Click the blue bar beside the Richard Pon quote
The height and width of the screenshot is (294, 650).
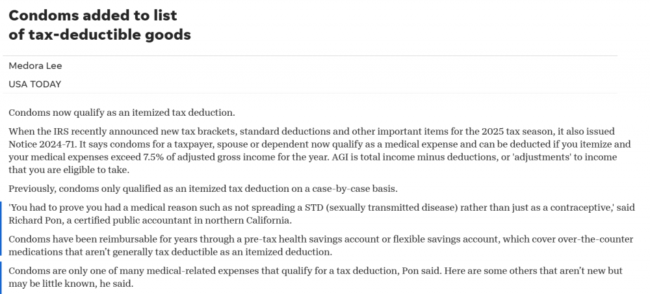(2, 213)
